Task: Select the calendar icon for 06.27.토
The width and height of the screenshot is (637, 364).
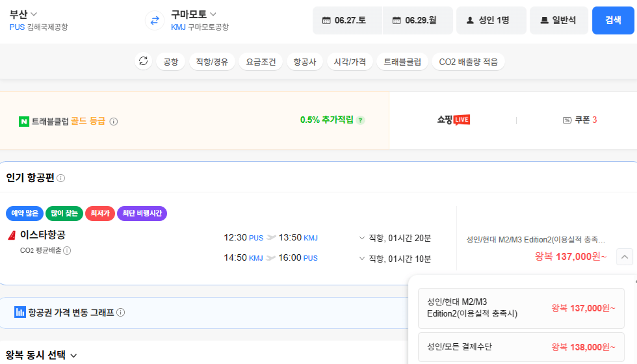Action: (x=326, y=20)
